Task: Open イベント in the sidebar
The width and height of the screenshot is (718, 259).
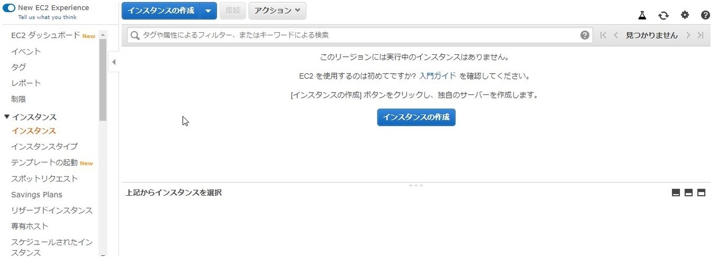Action: click(26, 51)
